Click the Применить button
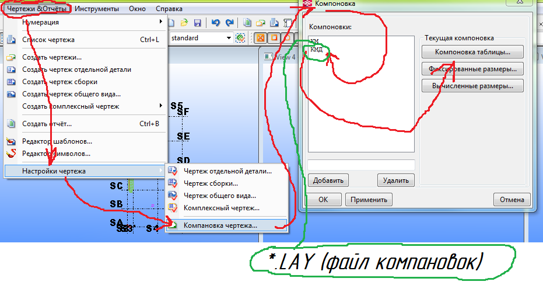The image size is (543, 285). [369, 200]
